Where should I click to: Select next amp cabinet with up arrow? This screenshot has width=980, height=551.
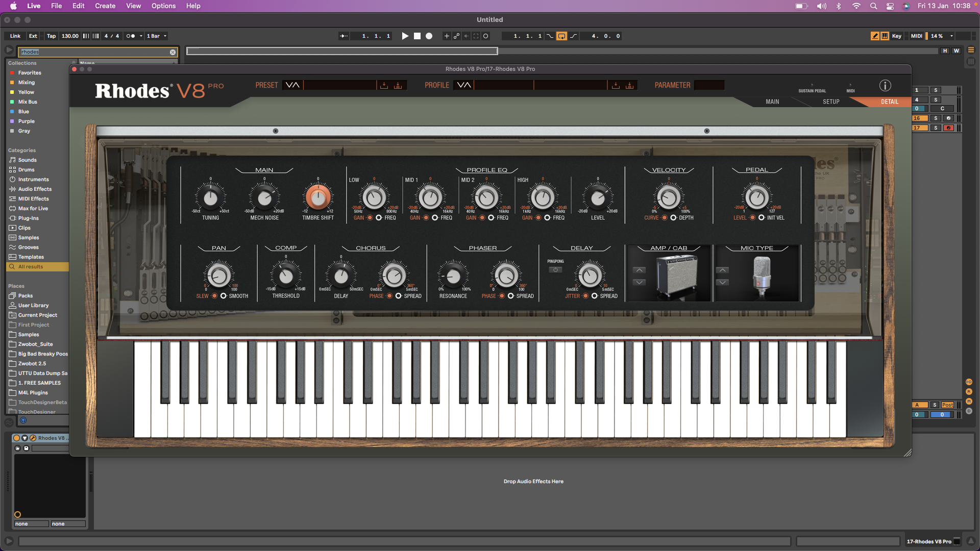click(639, 270)
